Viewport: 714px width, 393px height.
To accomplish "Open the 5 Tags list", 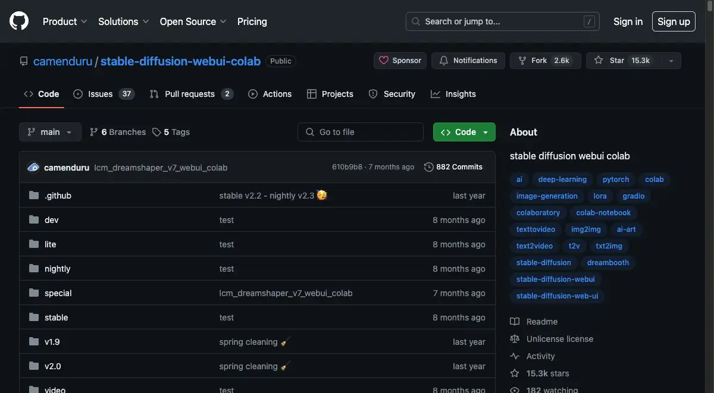I will (x=171, y=132).
